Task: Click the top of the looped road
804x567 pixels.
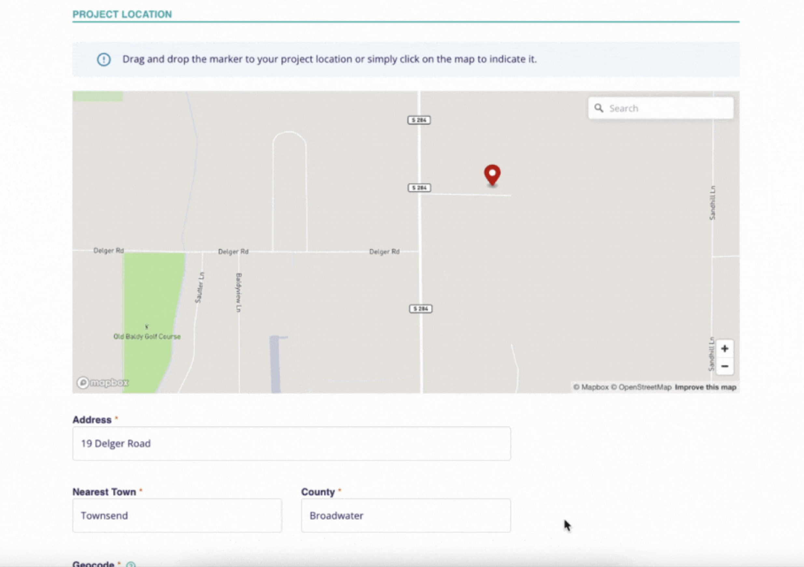Action: [289, 132]
